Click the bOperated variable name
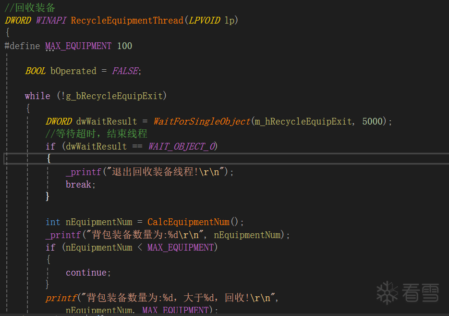Screen dimensions: 449x316 pos(73,71)
